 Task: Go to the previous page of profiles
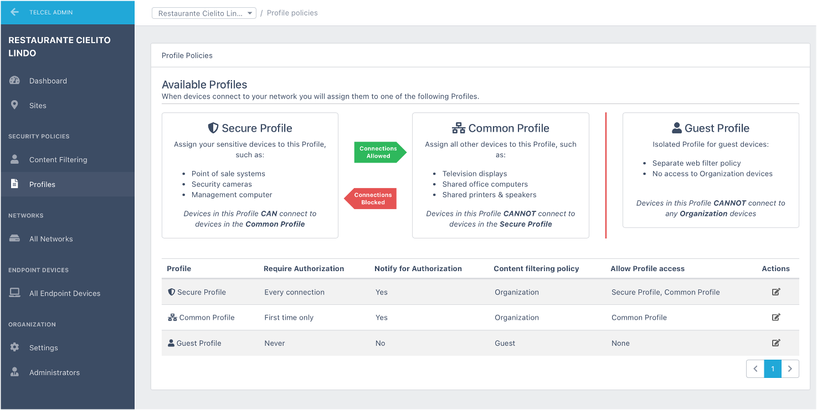755,369
